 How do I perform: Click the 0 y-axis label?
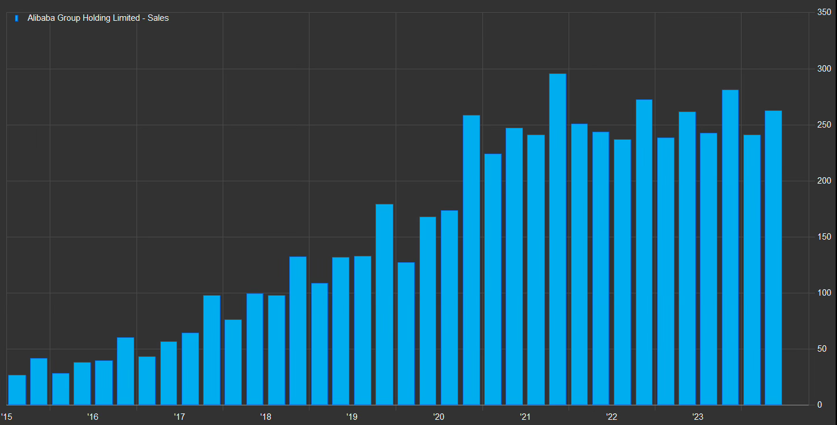820,405
